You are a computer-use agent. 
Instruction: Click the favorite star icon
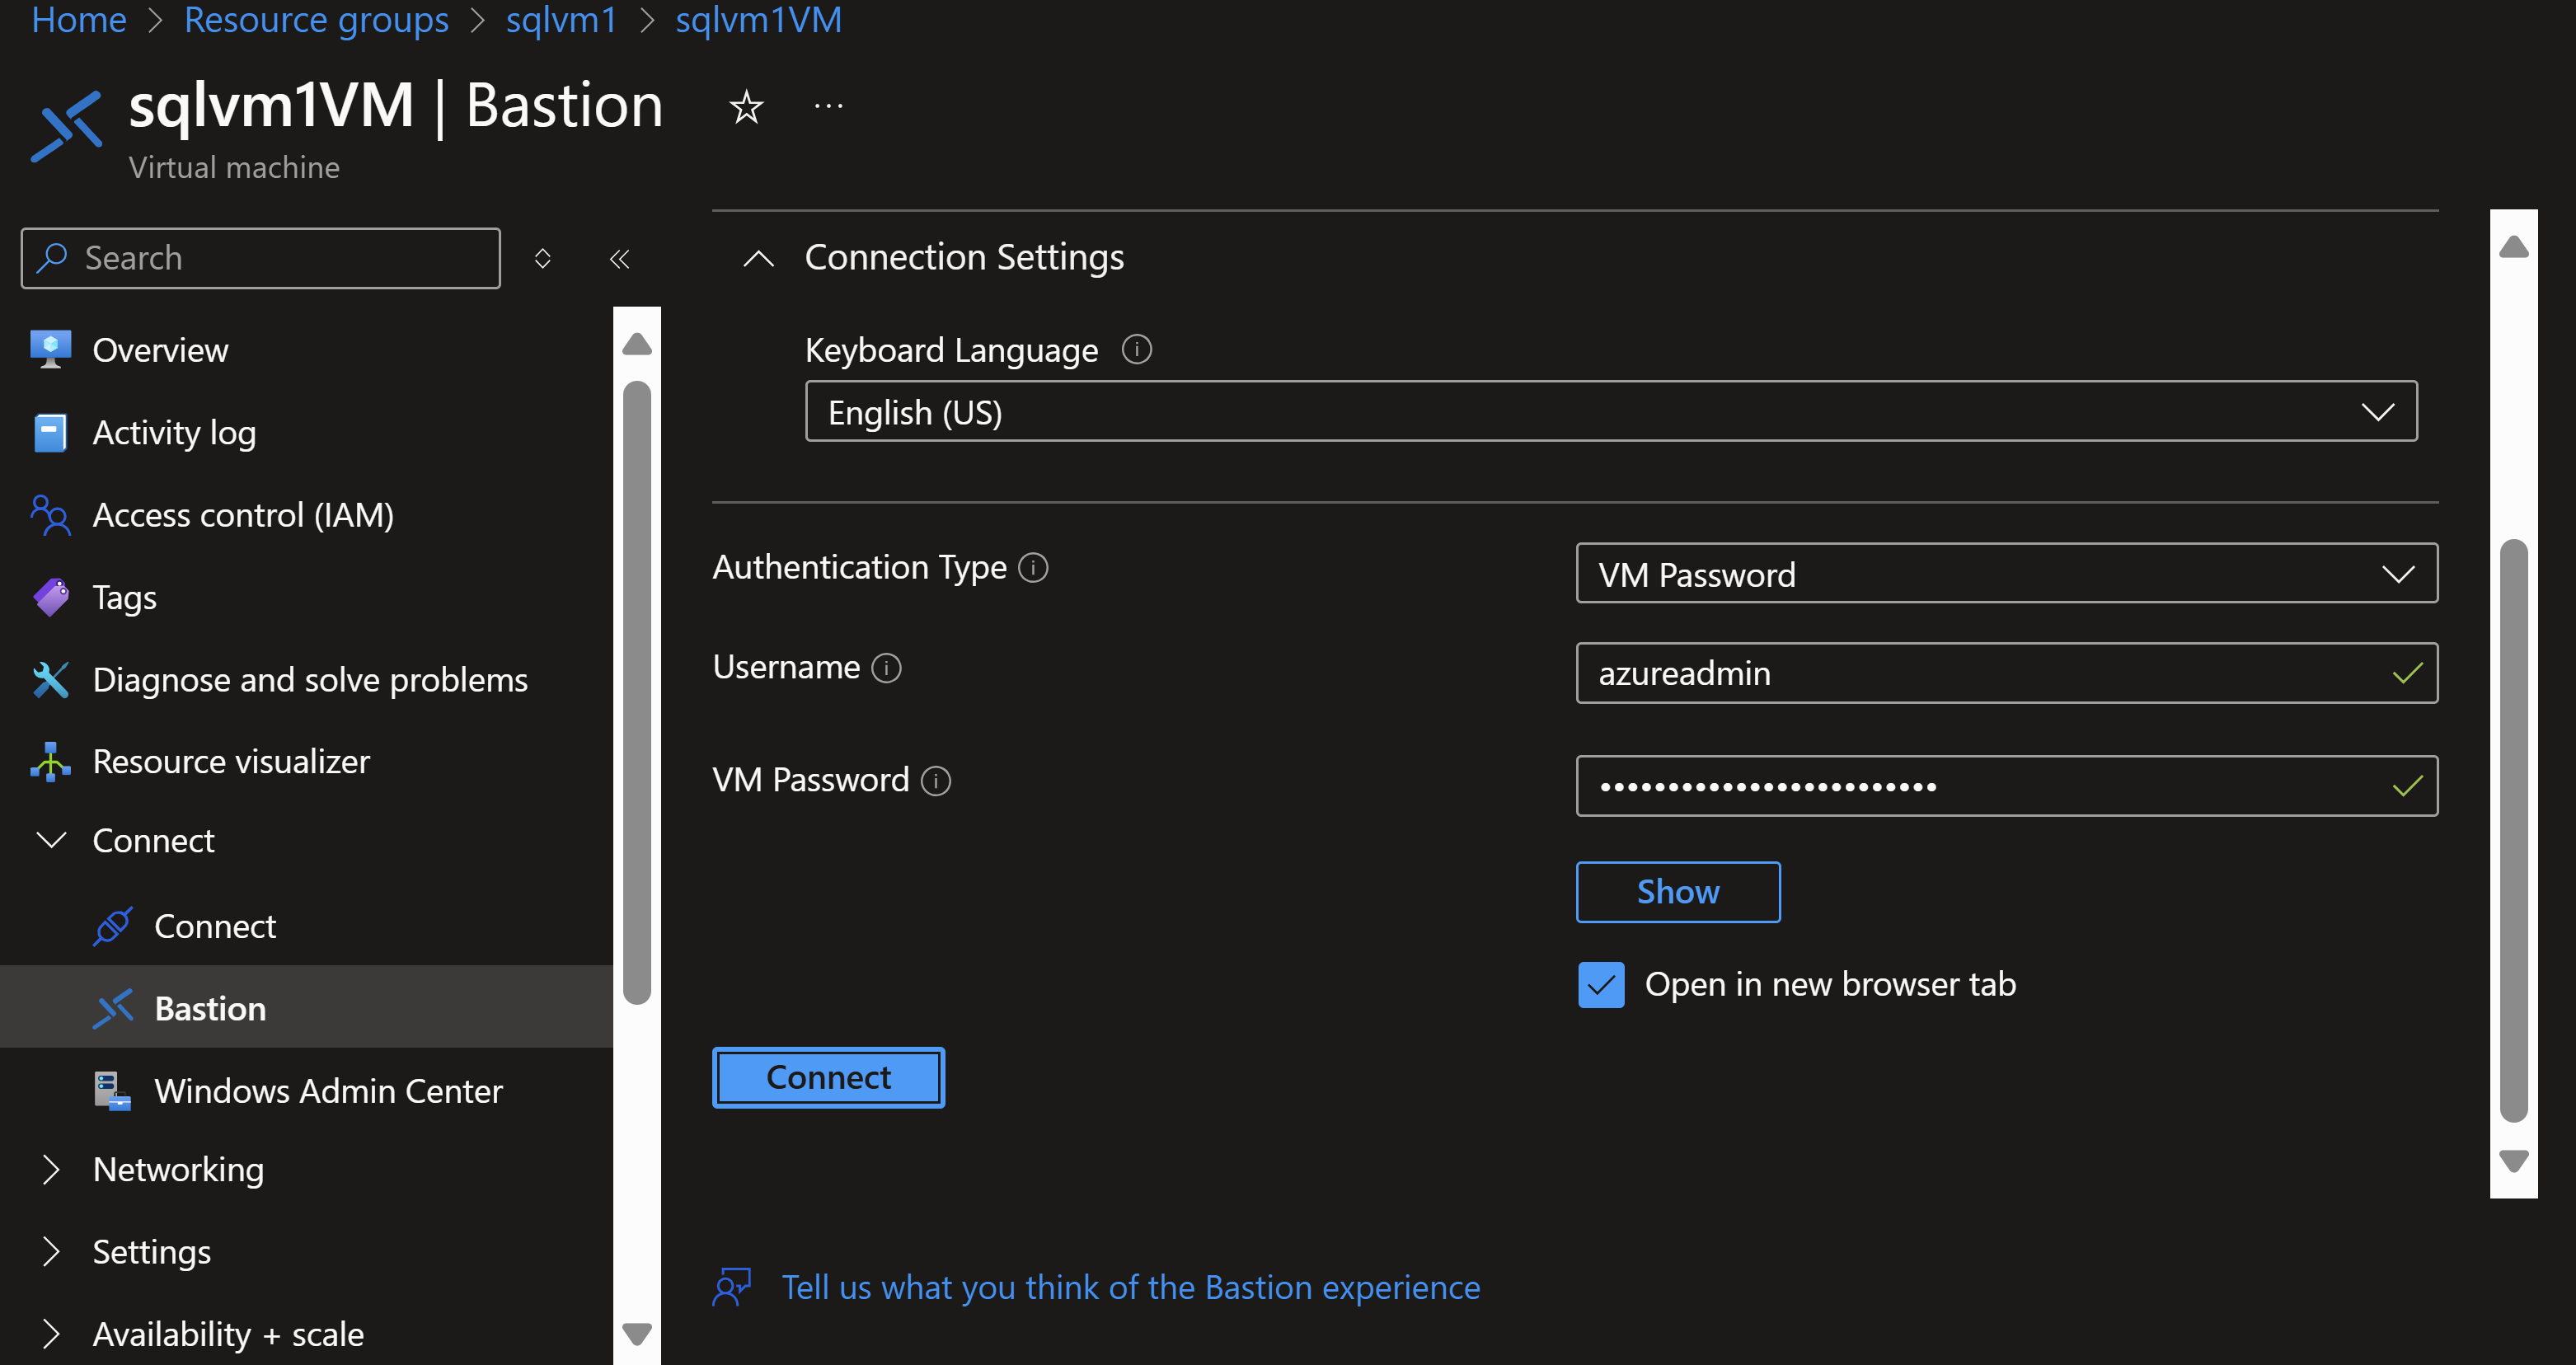[746, 107]
